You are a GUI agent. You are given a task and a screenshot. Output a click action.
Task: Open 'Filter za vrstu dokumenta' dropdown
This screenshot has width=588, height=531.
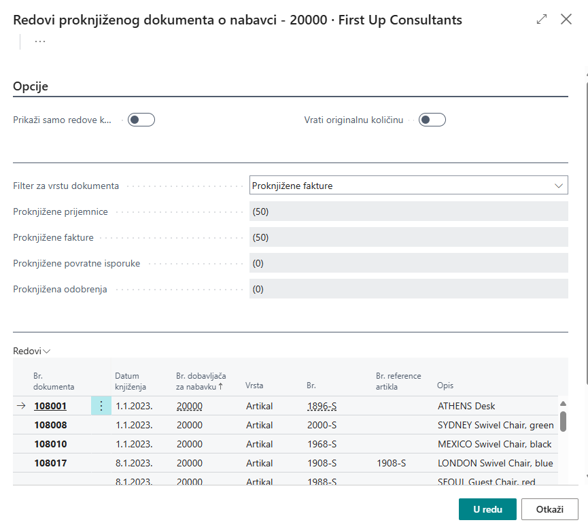click(408, 186)
